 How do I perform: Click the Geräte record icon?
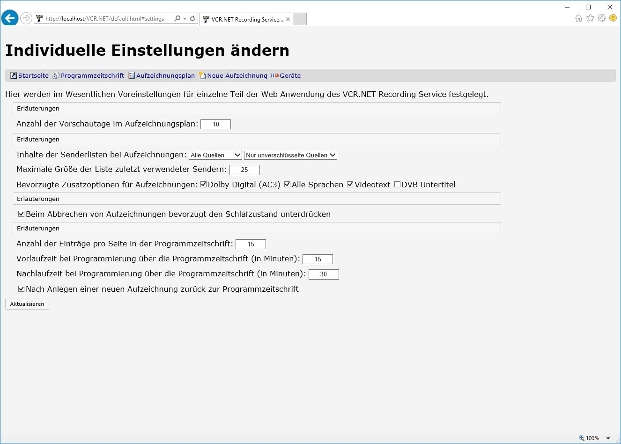point(275,76)
